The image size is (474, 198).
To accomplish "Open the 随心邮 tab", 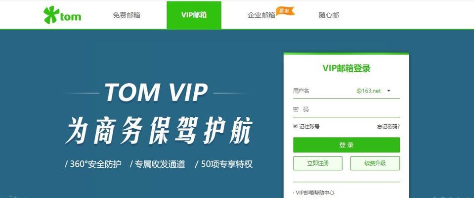I will pos(329,15).
